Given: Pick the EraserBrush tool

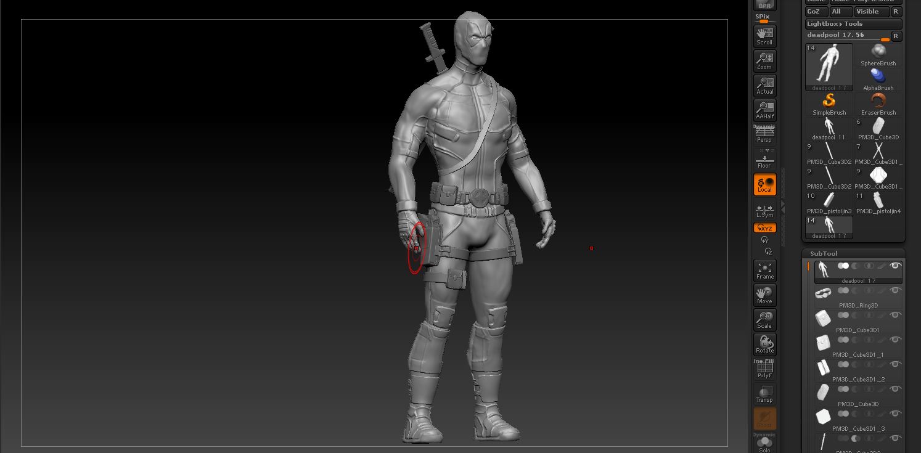Looking at the screenshot, I should (x=878, y=104).
